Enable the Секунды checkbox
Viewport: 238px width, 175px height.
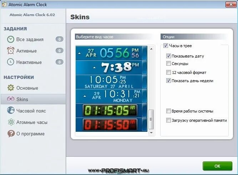168,63
